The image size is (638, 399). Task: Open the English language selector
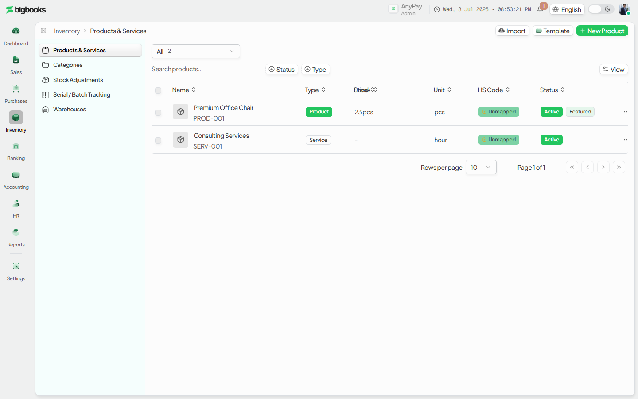567,9
